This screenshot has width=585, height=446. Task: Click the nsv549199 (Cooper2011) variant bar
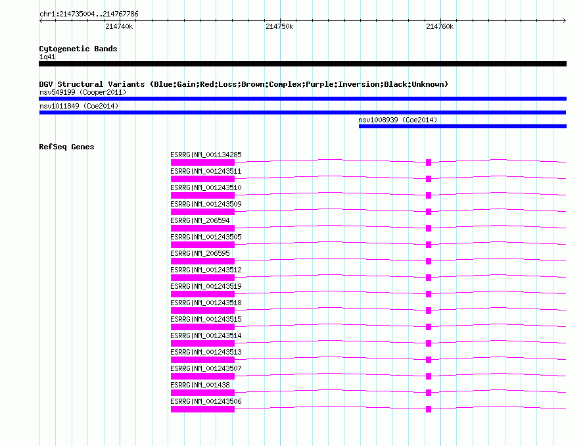[302, 99]
